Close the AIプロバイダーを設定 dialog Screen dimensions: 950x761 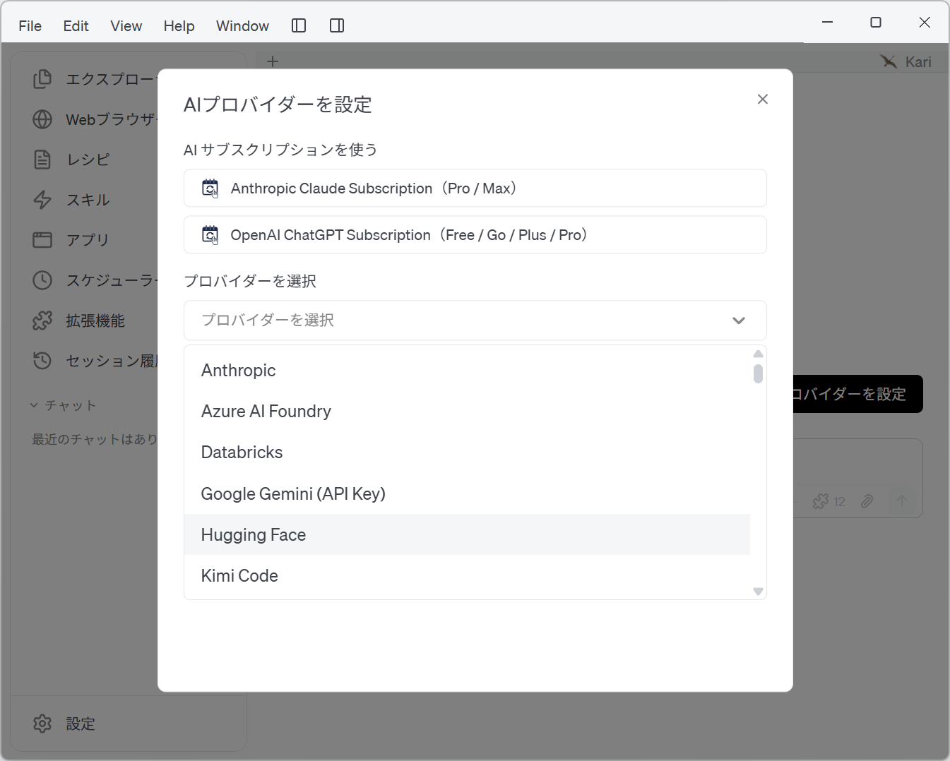[763, 99]
